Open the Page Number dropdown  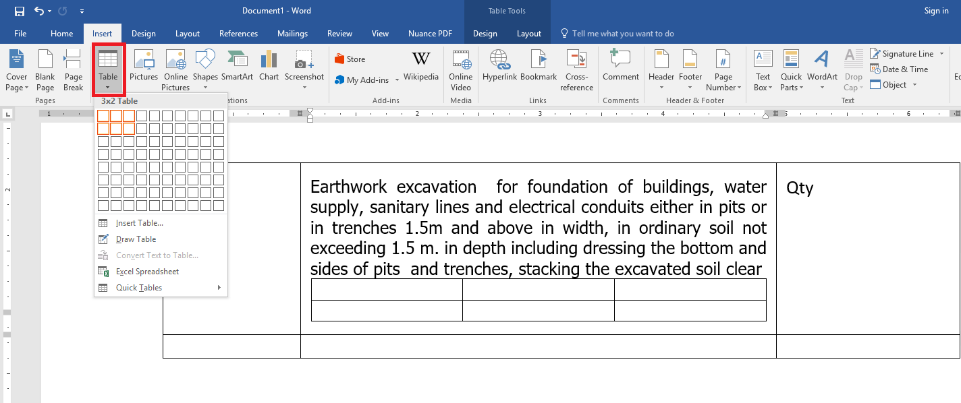pos(723,69)
